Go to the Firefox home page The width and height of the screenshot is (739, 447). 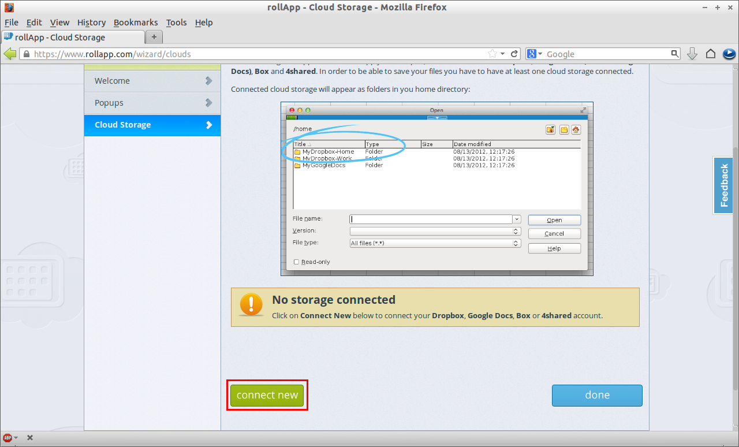click(711, 54)
